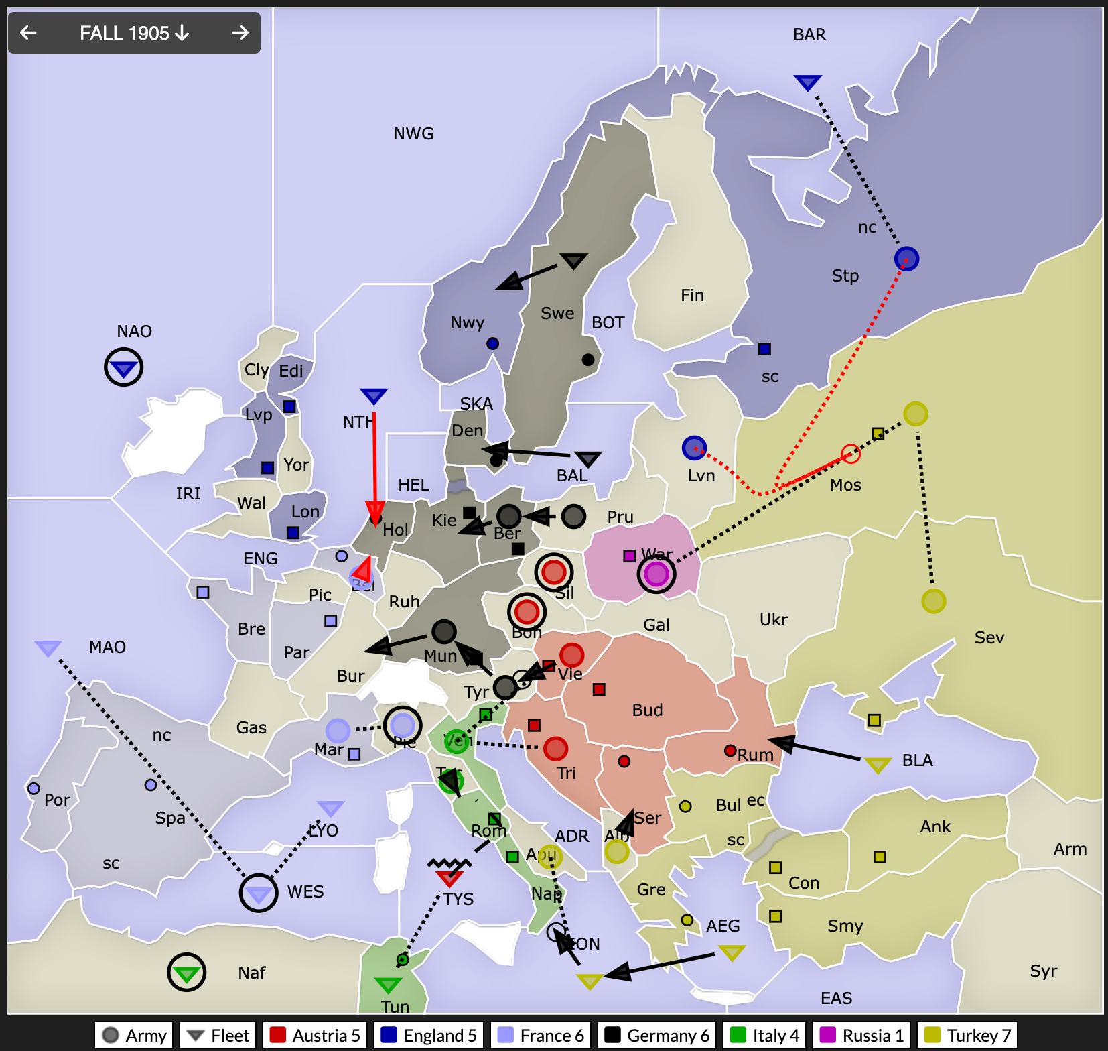This screenshot has height=1051, width=1108.
Task: Select the Italian fleet in Naf
Action: point(186,973)
